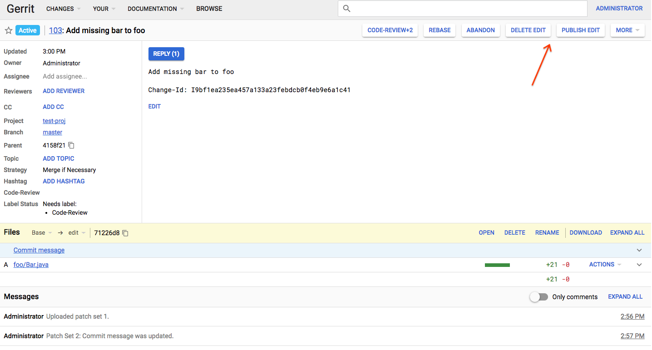Expand the Commit message file row
The width and height of the screenshot is (652, 350).
point(639,250)
